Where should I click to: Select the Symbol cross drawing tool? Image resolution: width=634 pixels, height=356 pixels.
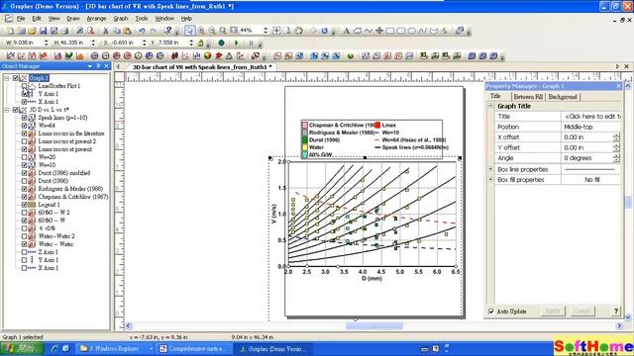pyautogui.click(x=379, y=31)
